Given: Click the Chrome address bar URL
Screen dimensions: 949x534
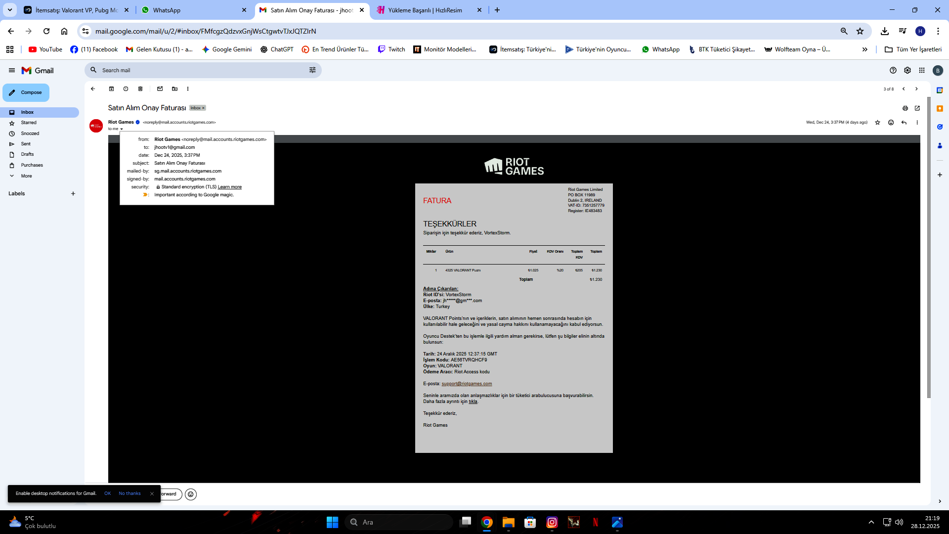Looking at the screenshot, I should [x=206, y=31].
